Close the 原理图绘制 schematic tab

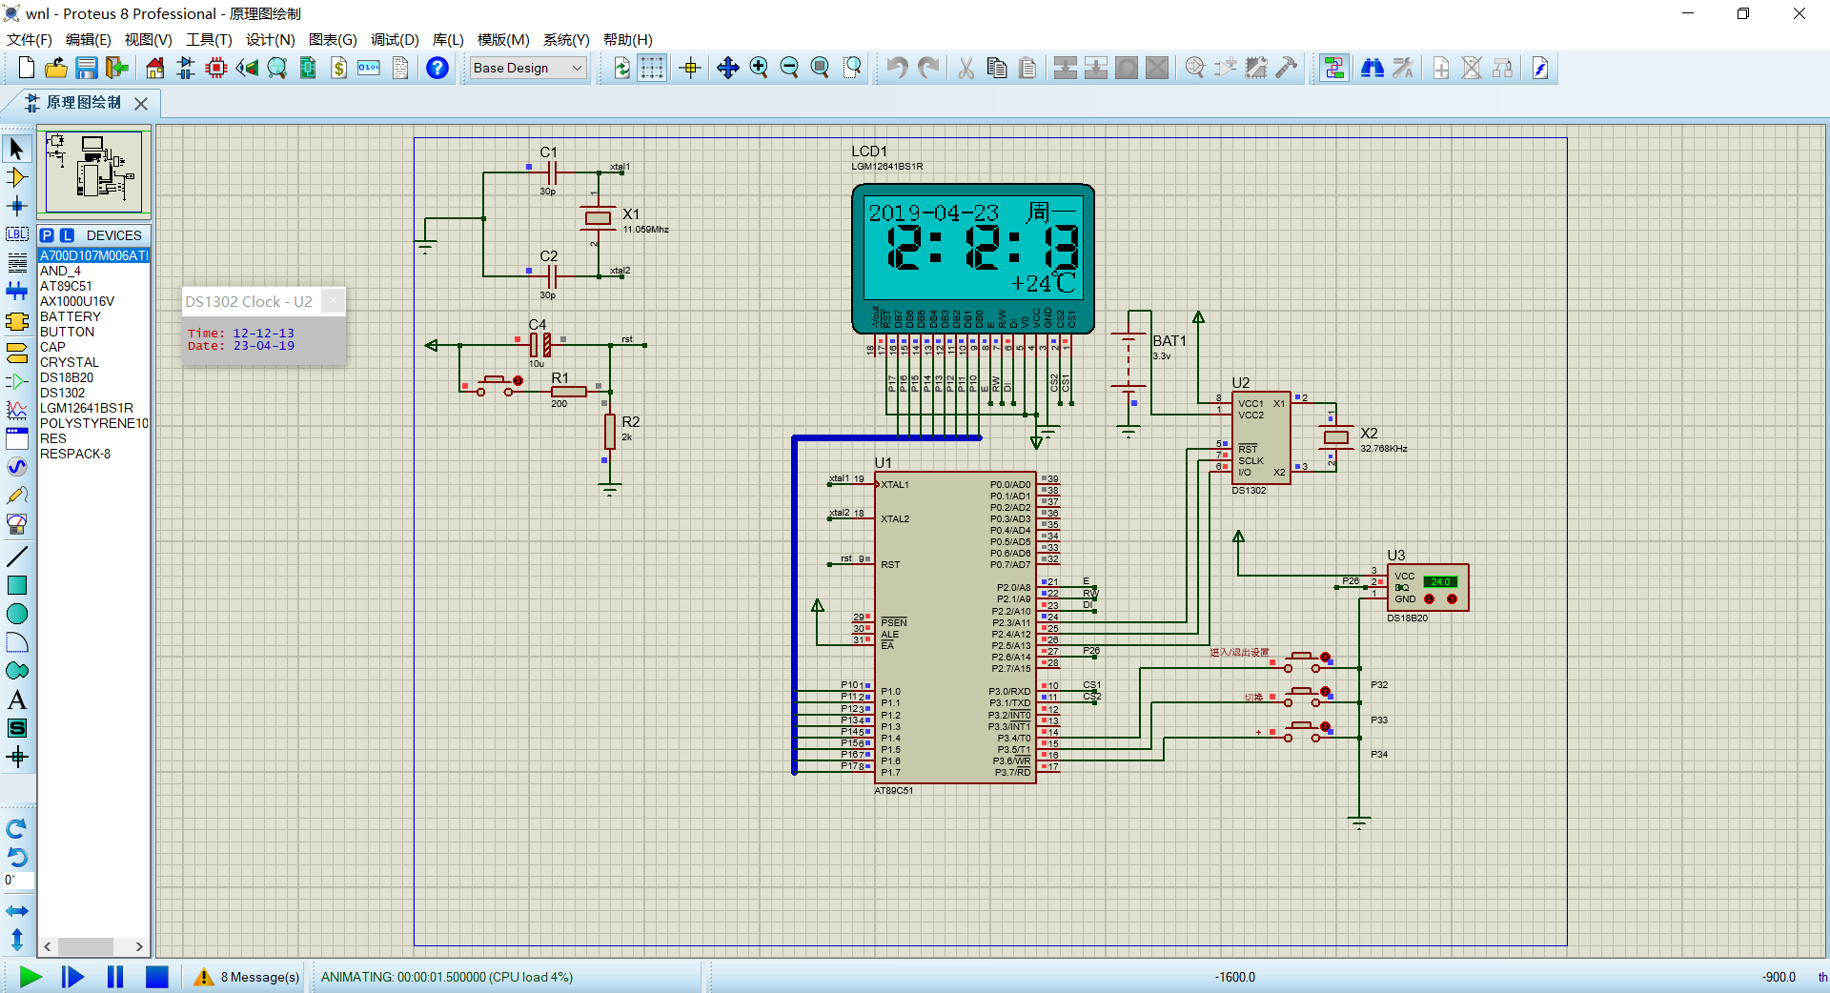click(x=141, y=103)
